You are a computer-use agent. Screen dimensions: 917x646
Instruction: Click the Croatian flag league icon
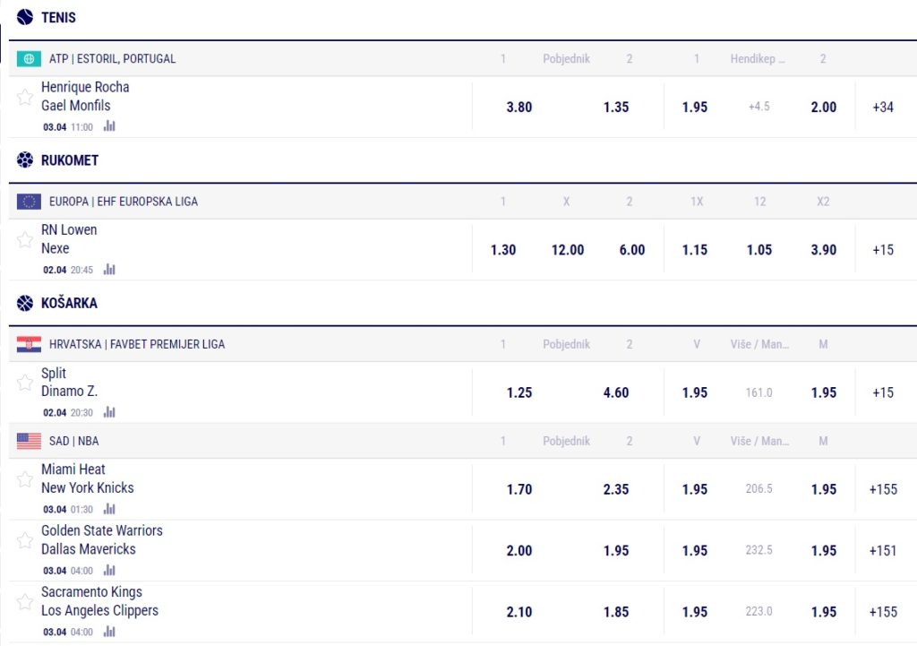(29, 344)
